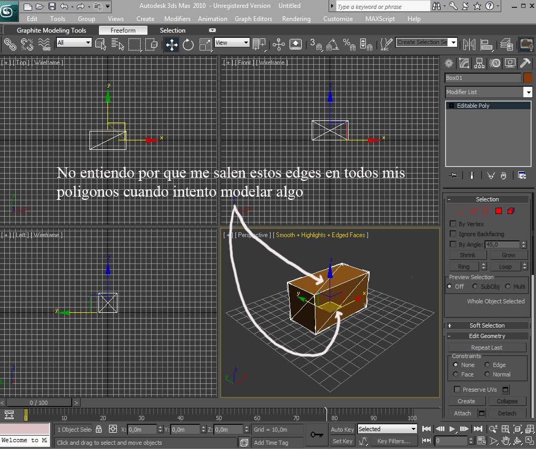Open the Graph Editors menu
This screenshot has width=536, height=449.
click(253, 19)
